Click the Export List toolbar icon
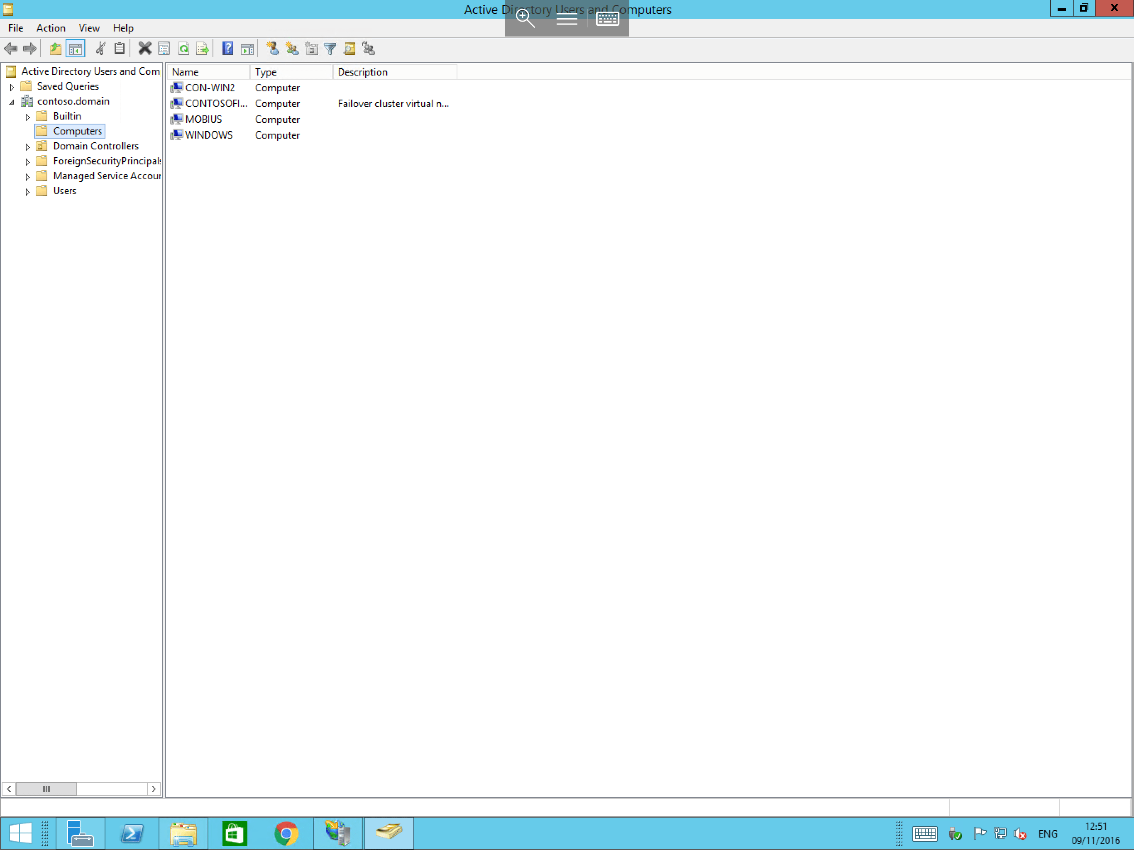The width and height of the screenshot is (1134, 850). tap(203, 49)
